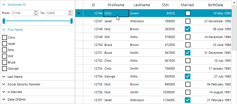Image resolution: width=237 pixels, height=104 pixels.
Task: Check the George first name filter
Action: coord(5,68)
